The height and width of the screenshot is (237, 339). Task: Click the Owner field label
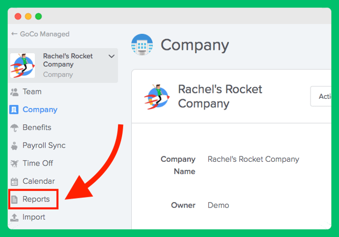coord(183,205)
